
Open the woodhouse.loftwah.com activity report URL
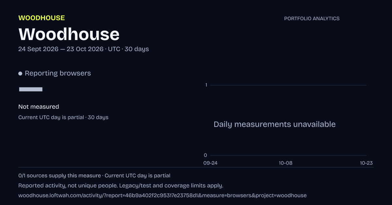coord(162,196)
